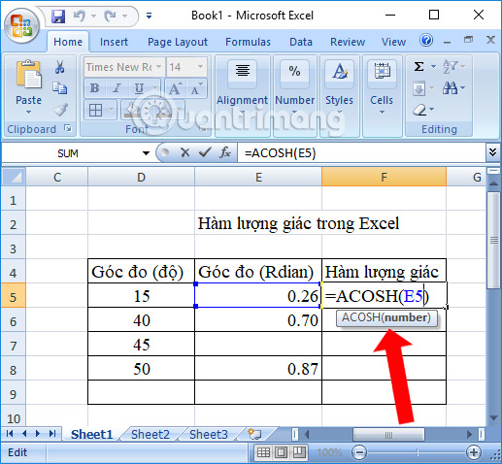Select row 7 header
The height and width of the screenshot is (464, 502).
click(13, 346)
